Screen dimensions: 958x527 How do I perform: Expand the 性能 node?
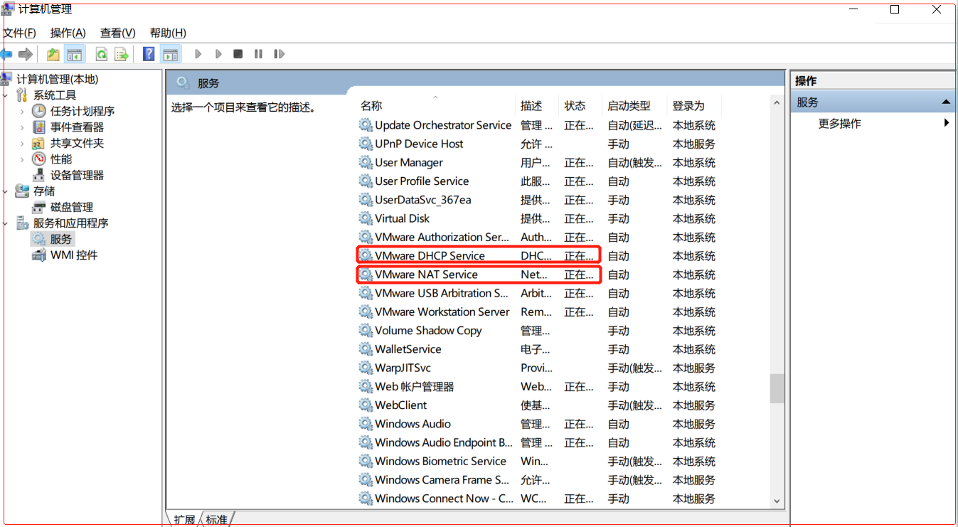pyautogui.click(x=22, y=159)
